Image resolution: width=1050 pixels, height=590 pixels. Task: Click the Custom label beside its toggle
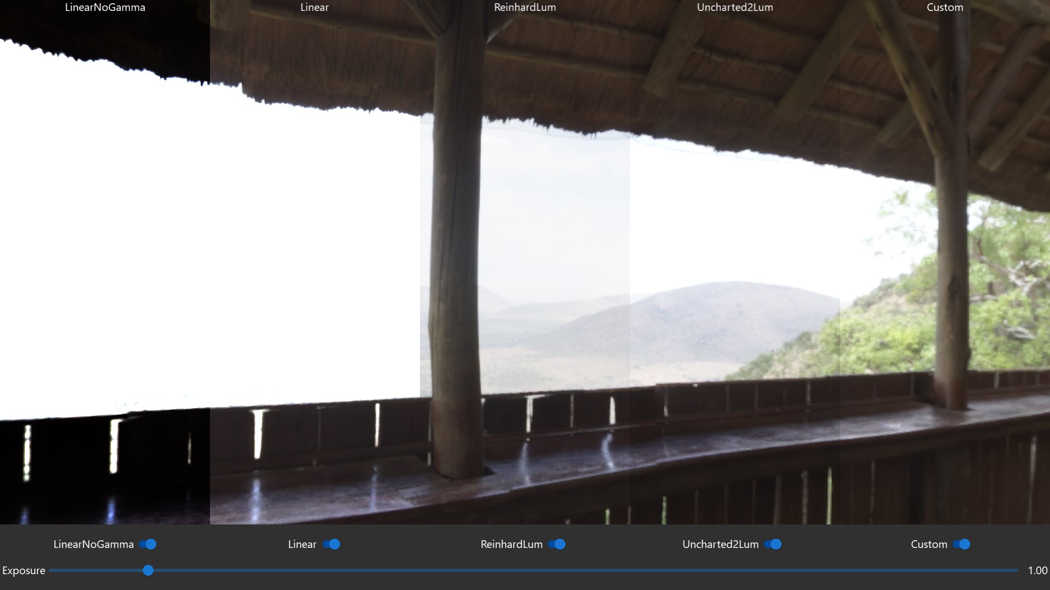click(929, 544)
